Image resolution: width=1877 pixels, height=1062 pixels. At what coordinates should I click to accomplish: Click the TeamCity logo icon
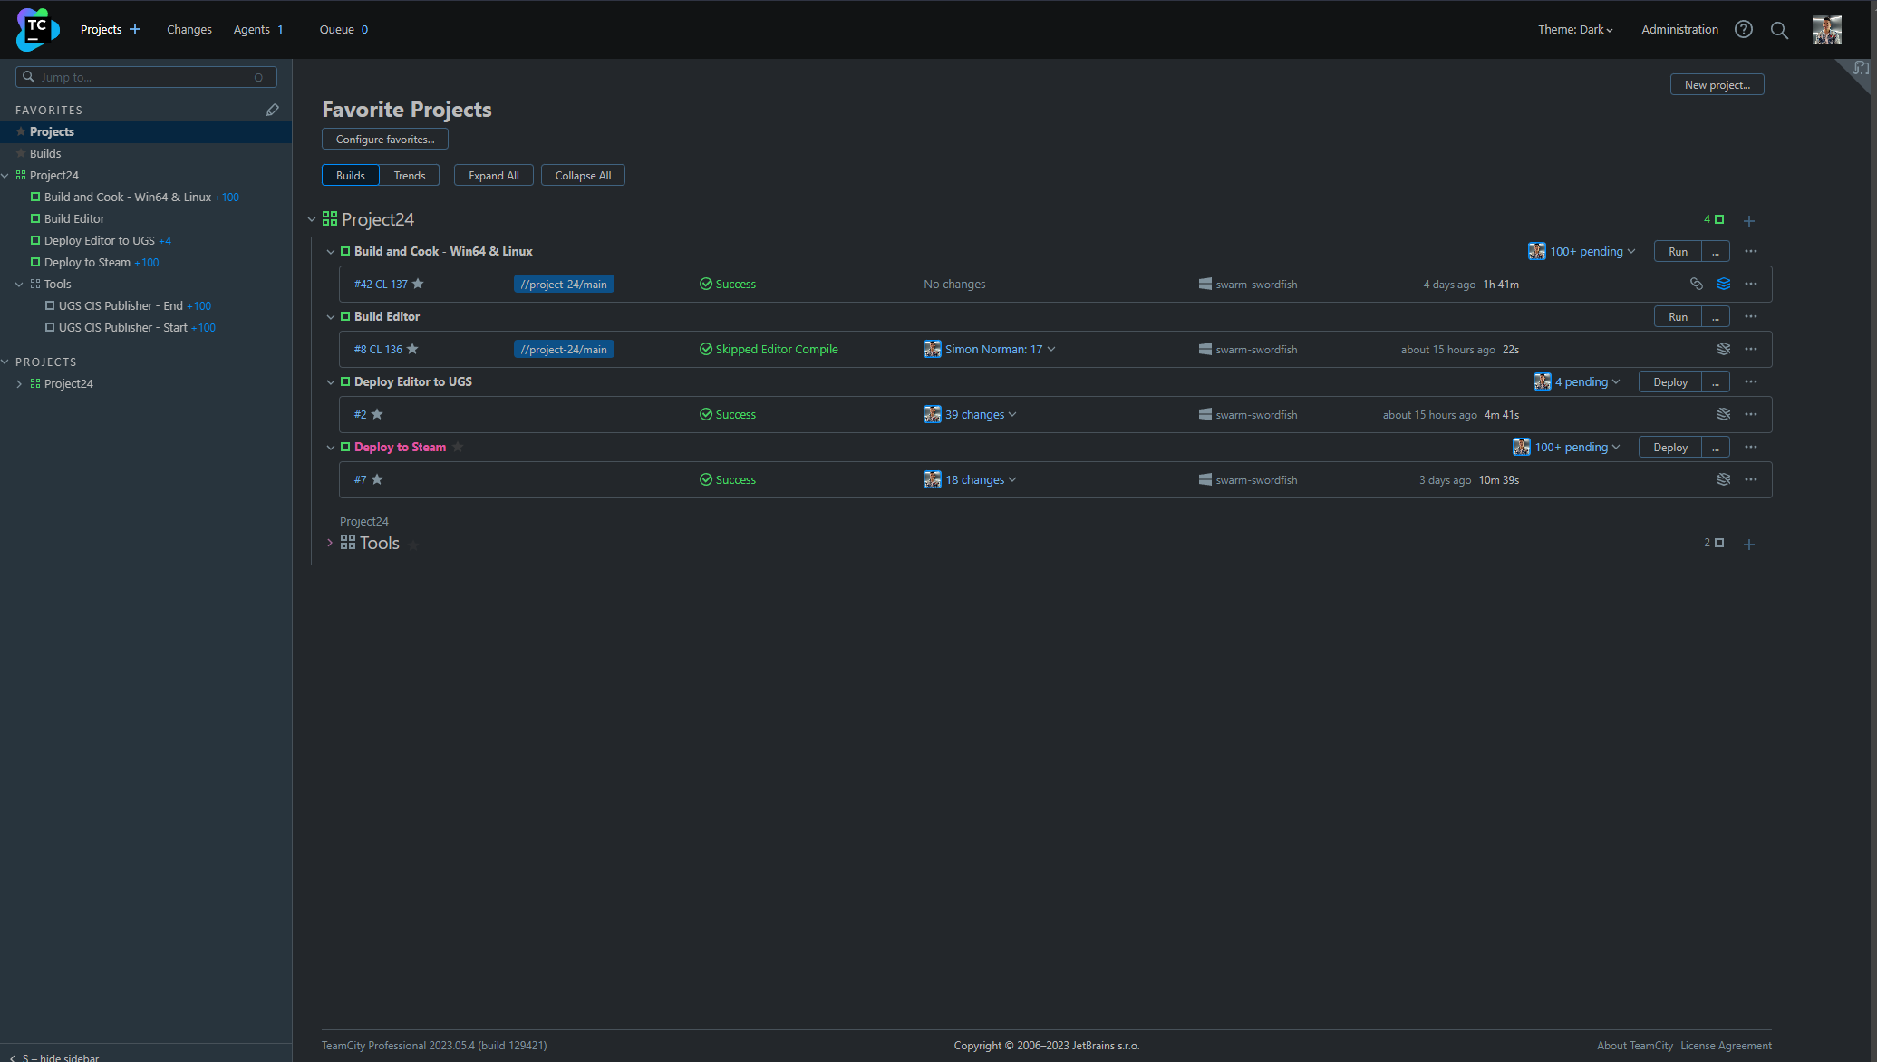point(37,29)
